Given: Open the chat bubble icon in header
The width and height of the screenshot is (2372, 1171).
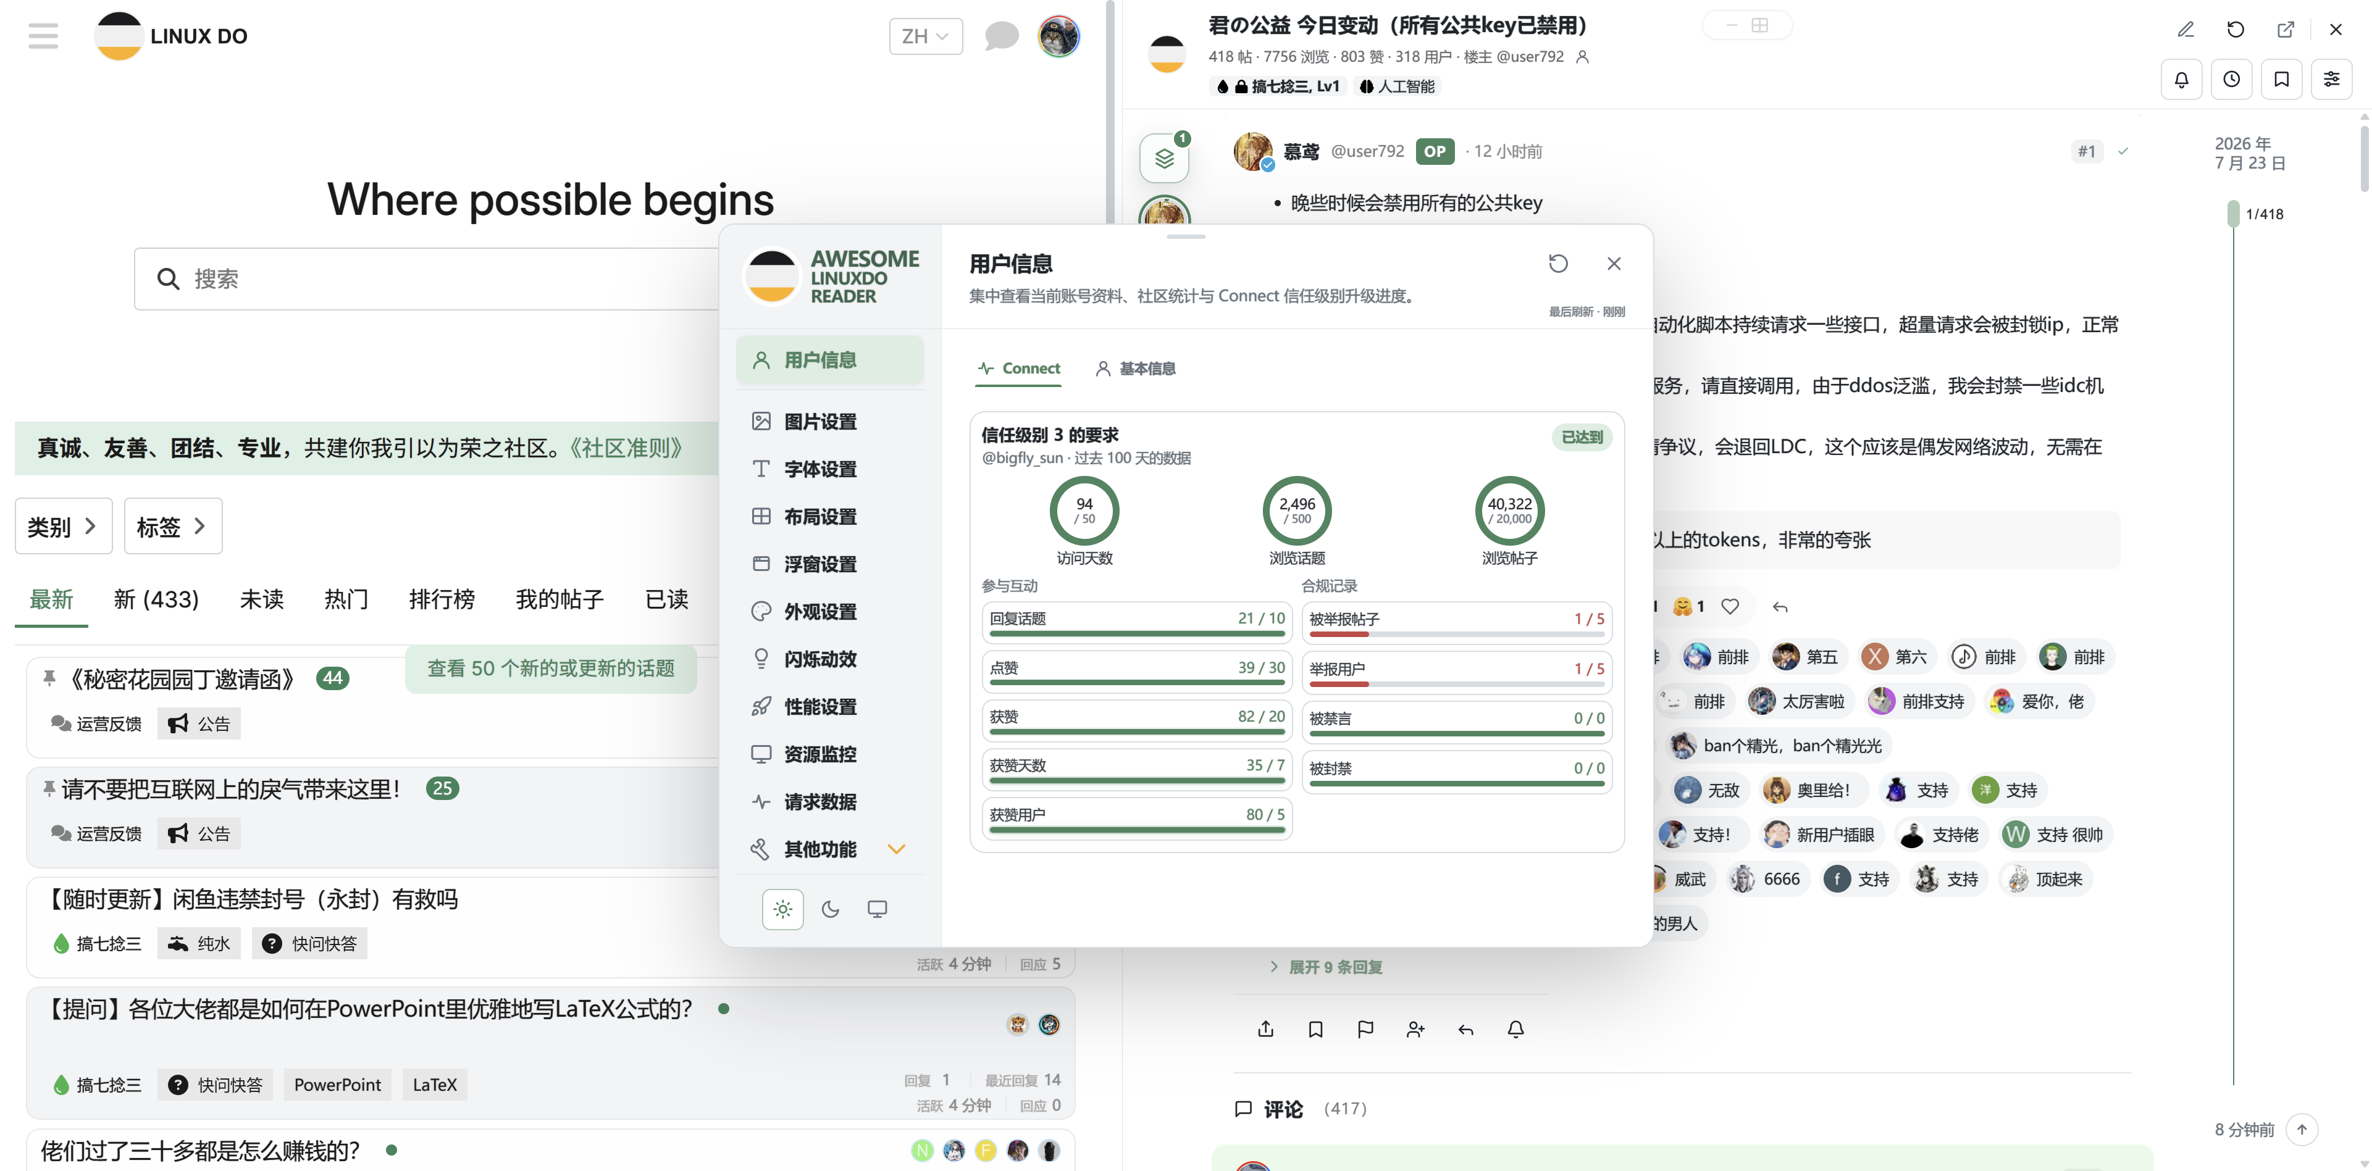Looking at the screenshot, I should (x=1001, y=36).
